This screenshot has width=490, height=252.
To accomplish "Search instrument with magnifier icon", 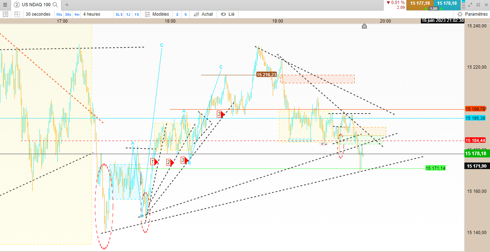I will click(55, 5).
